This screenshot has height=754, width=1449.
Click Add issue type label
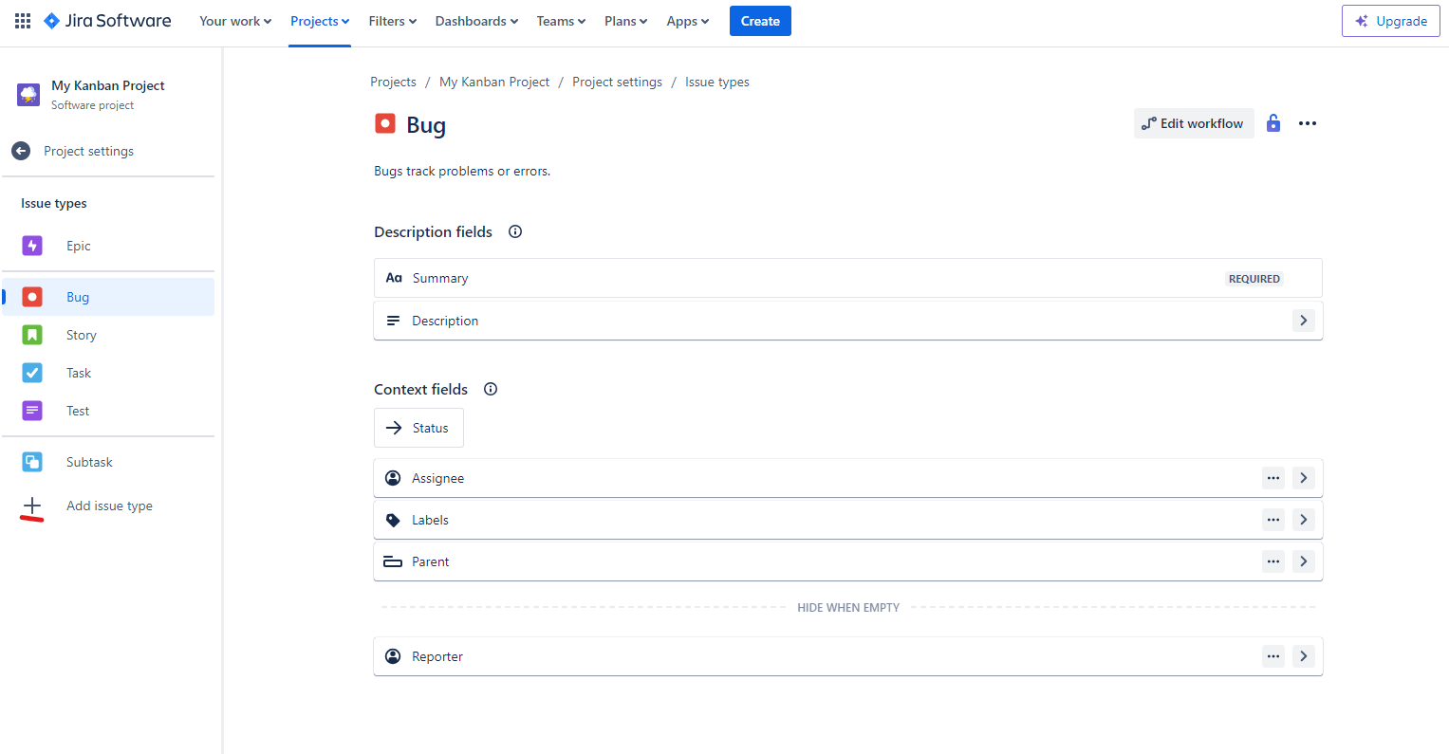[109, 506]
